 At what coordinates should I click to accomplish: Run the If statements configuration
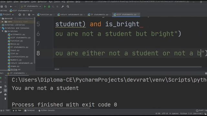[x=45, y=6]
